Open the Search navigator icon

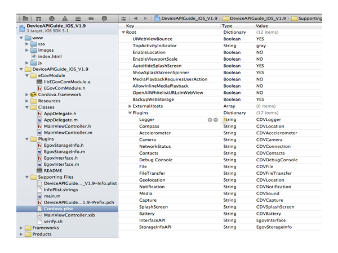[52, 19]
